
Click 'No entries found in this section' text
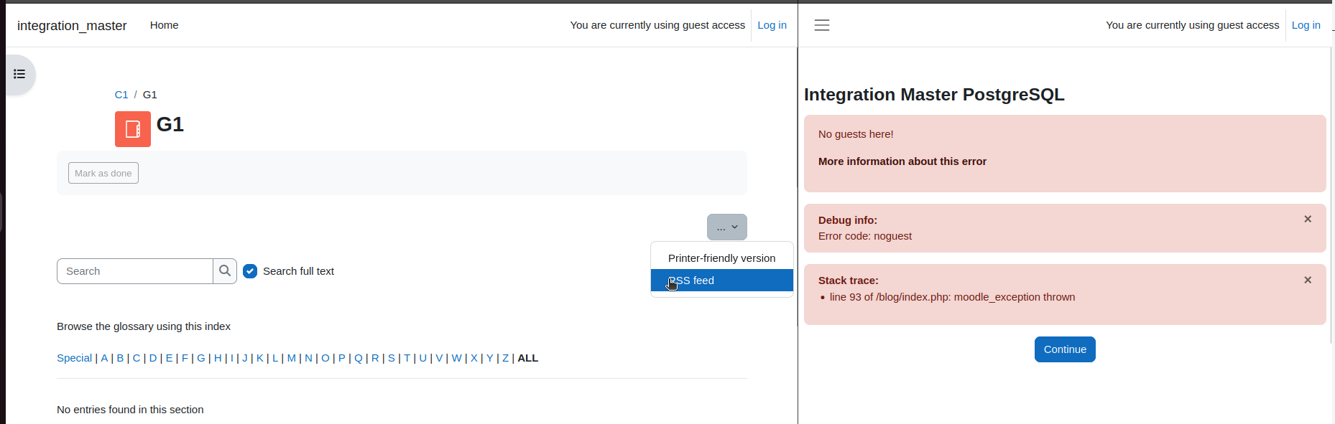(130, 410)
